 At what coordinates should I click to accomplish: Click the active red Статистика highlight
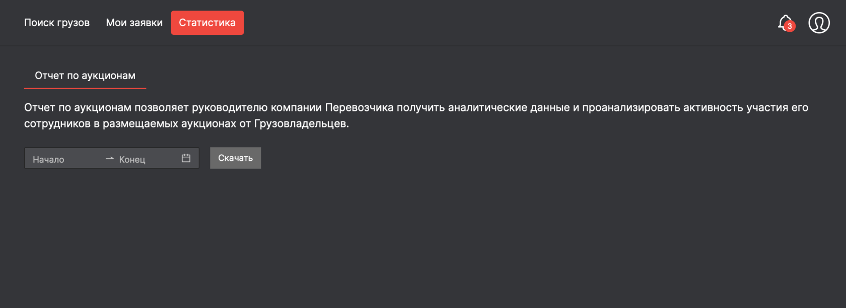207,22
